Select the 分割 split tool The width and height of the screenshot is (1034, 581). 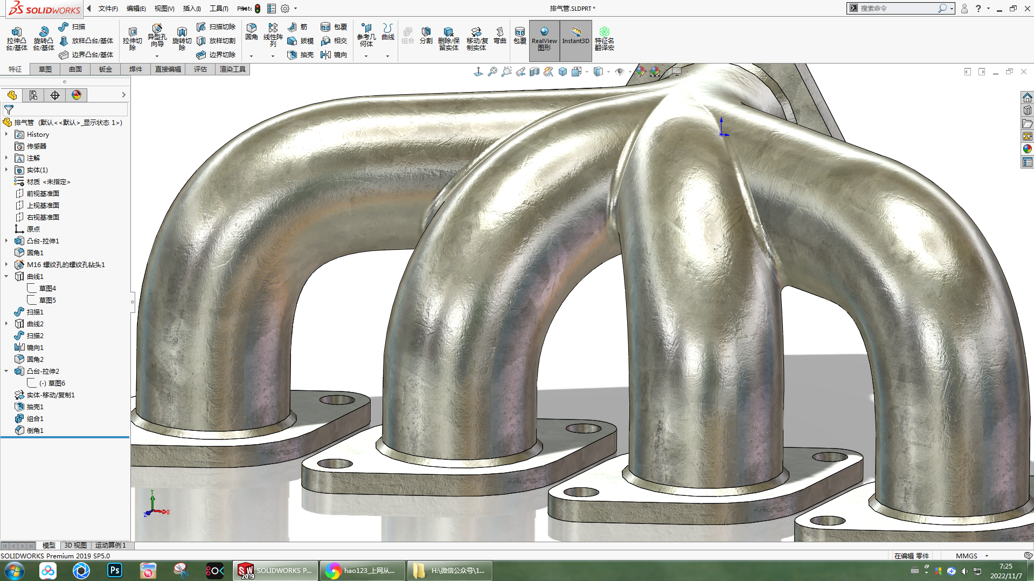point(426,36)
